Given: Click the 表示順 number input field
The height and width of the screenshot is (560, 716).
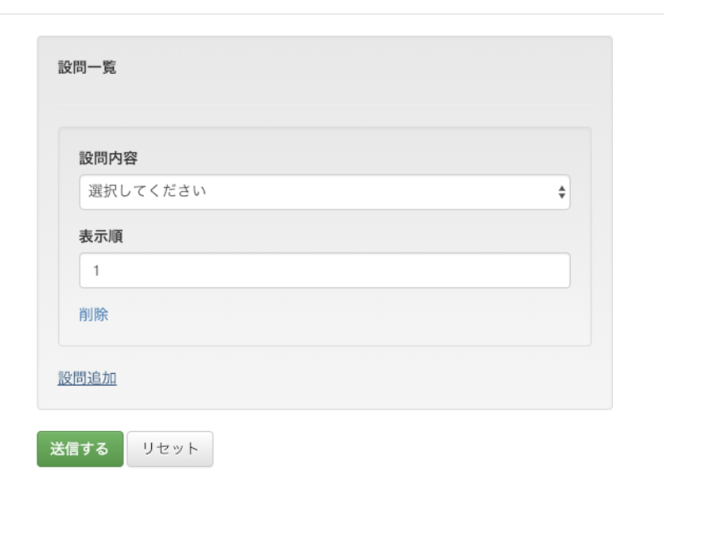Looking at the screenshot, I should tap(324, 268).
